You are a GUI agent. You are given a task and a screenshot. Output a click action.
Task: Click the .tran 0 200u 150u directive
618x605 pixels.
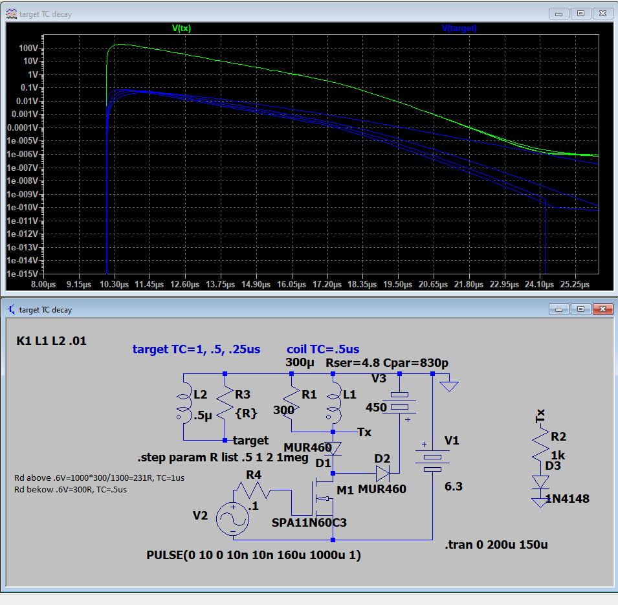click(x=496, y=544)
